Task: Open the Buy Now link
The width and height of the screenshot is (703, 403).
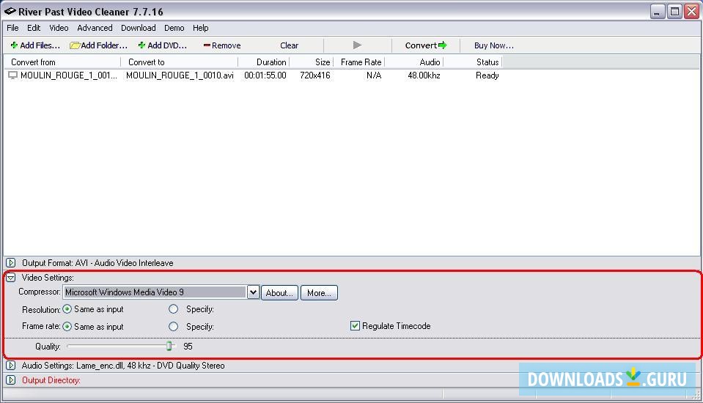Action: tap(493, 45)
